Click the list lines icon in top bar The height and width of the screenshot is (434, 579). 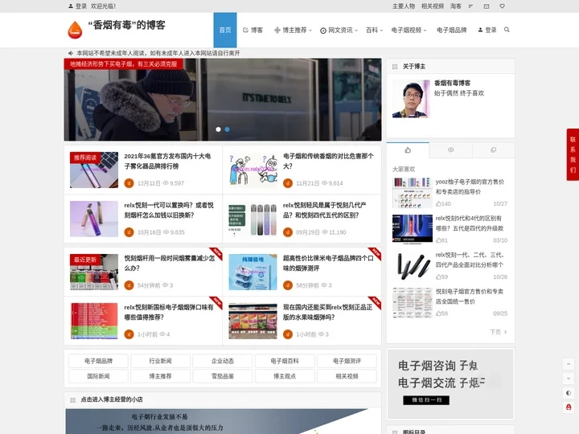(x=470, y=6)
